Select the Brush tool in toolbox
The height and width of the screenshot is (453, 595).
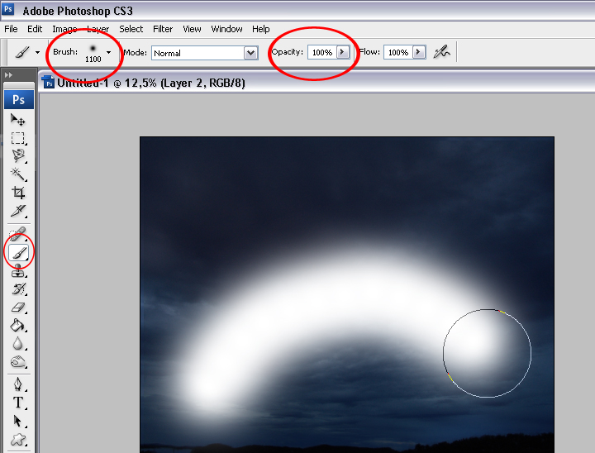(17, 252)
